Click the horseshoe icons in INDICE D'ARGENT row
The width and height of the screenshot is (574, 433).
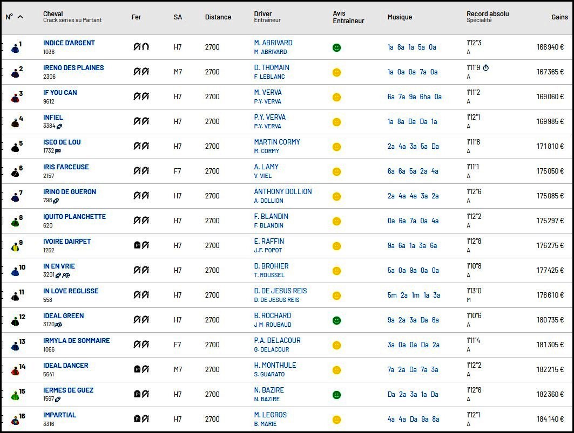pos(141,47)
